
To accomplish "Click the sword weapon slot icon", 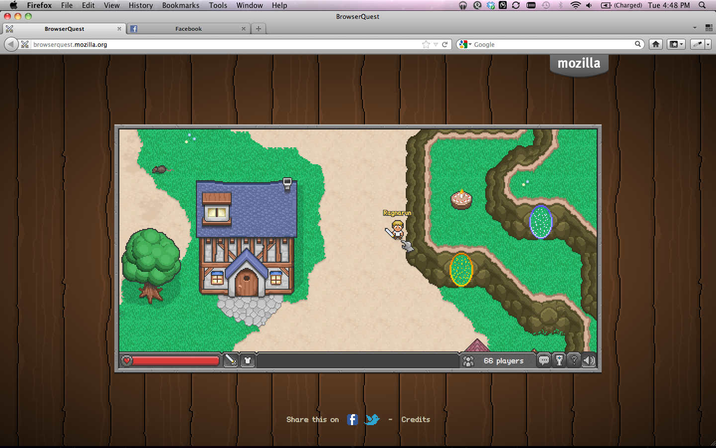I will tap(230, 360).
